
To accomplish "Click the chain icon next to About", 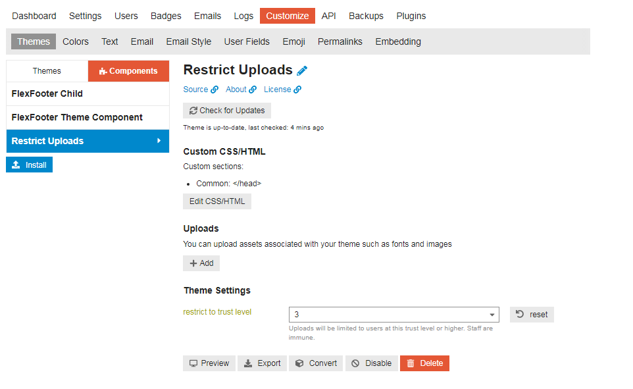I will click(x=253, y=90).
